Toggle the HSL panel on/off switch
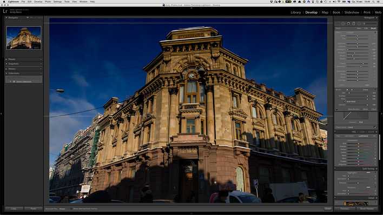Image resolution: width=383 pixels, height=215 pixels. [335, 131]
